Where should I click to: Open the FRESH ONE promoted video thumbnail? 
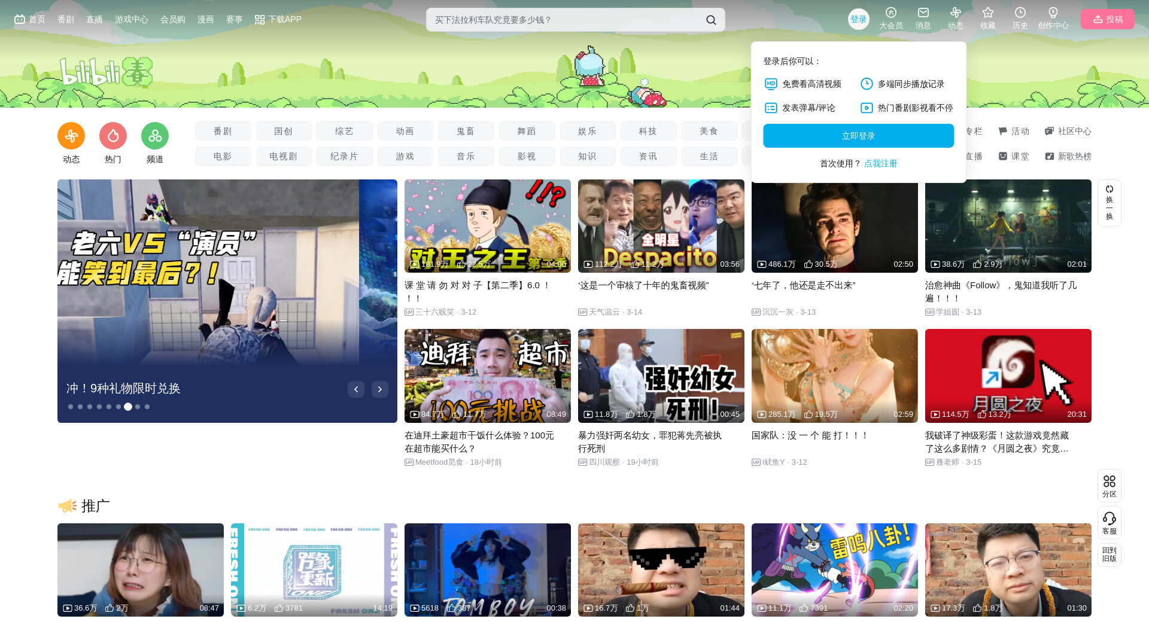(314, 570)
